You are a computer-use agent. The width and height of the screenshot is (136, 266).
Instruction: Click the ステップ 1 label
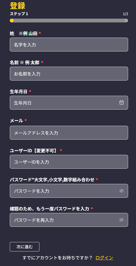[19, 14]
